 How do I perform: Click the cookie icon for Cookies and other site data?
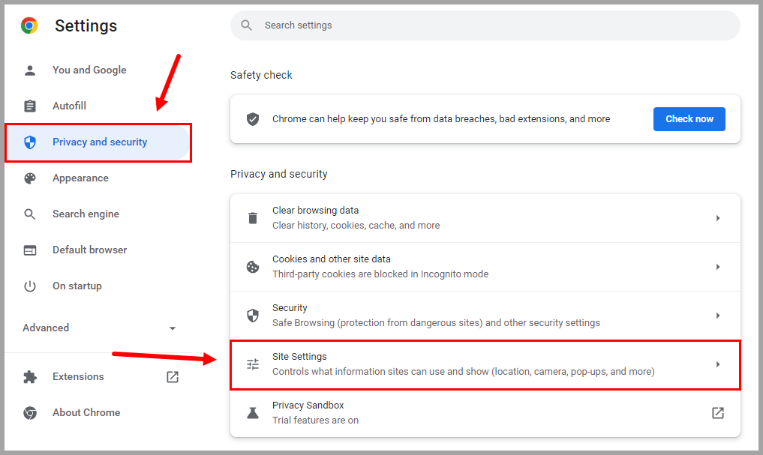click(x=253, y=267)
